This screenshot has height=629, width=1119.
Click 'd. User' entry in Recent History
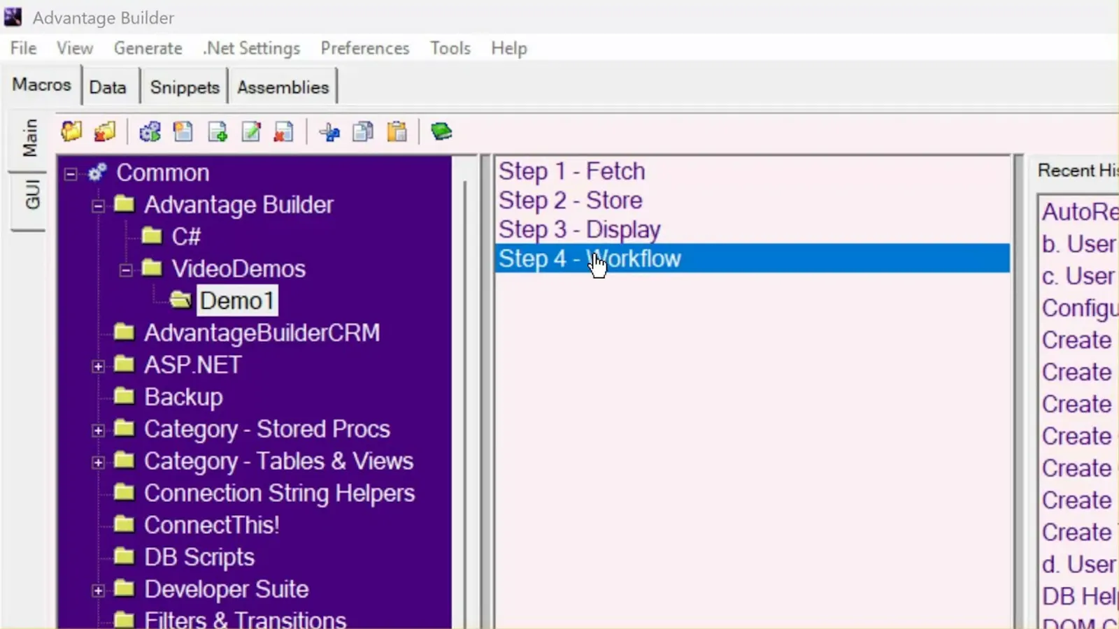pos(1079,564)
